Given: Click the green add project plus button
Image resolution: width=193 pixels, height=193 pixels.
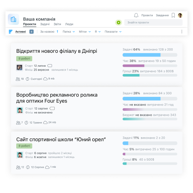Looking at the screenshot, I should pos(118,23).
